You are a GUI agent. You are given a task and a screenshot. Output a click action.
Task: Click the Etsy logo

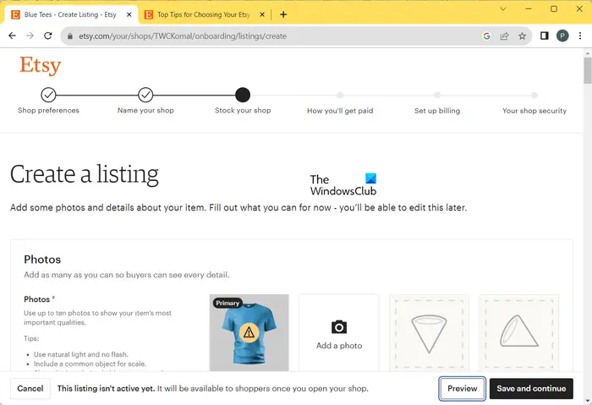click(41, 65)
